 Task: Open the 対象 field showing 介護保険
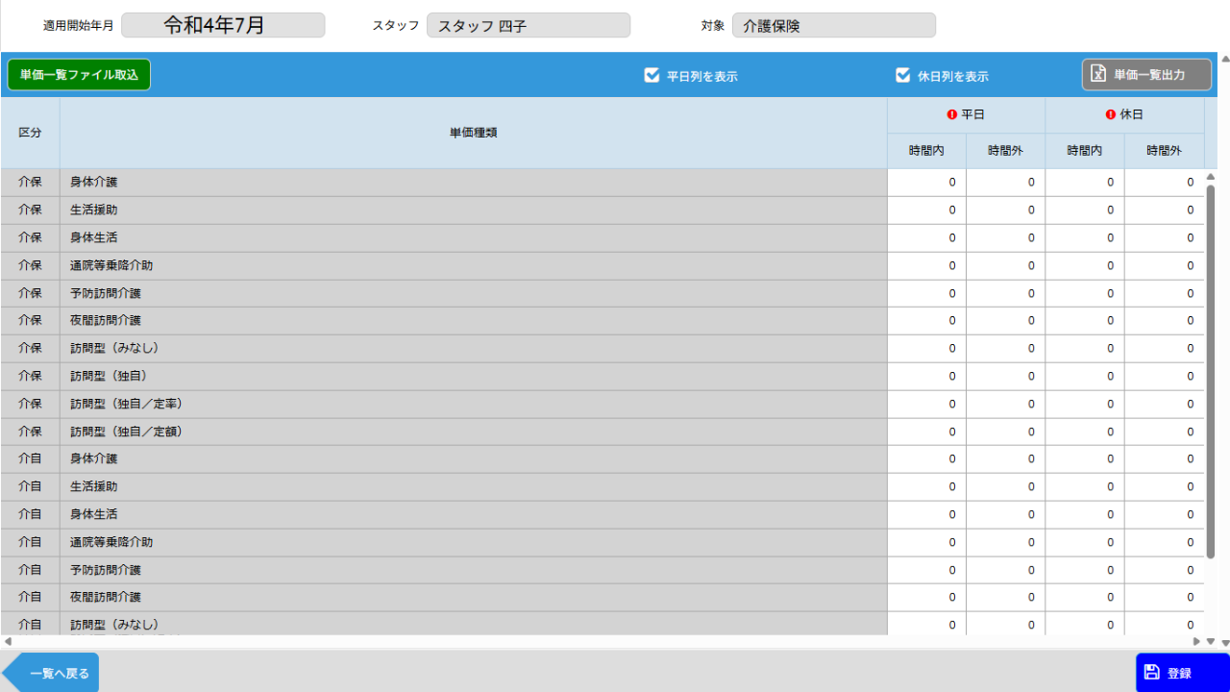tap(834, 25)
